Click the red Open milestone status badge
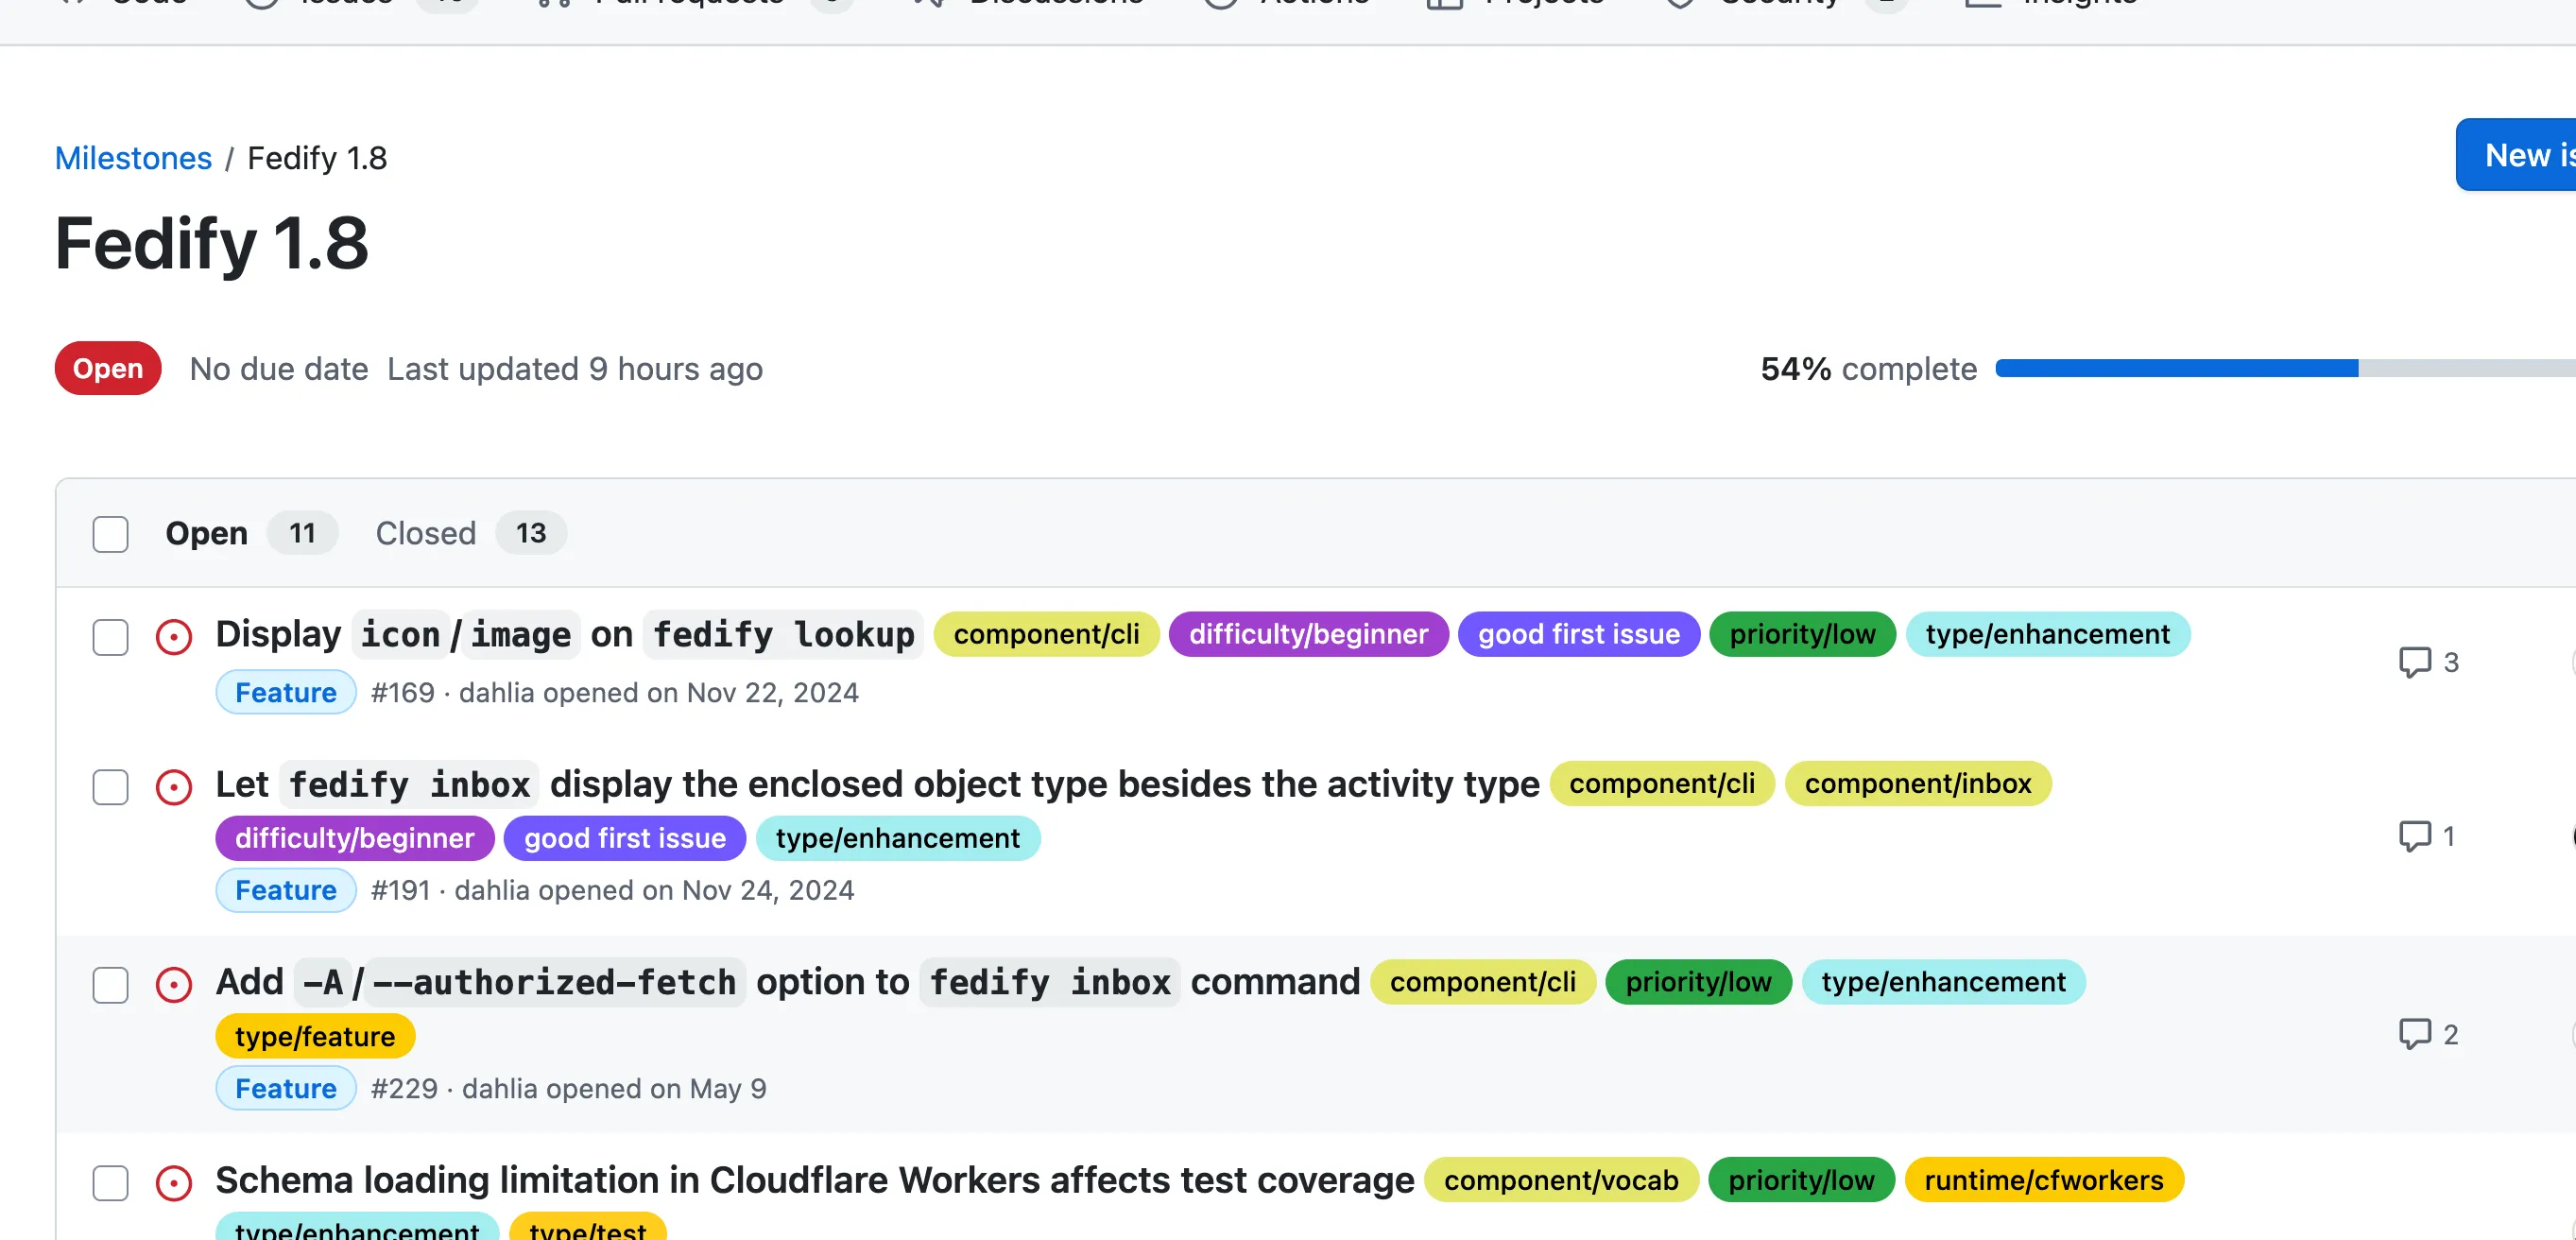This screenshot has width=2576, height=1240. [x=108, y=369]
